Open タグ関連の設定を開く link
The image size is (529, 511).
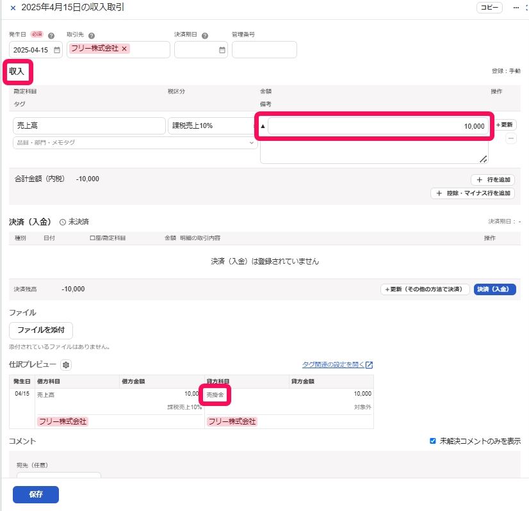click(333, 364)
